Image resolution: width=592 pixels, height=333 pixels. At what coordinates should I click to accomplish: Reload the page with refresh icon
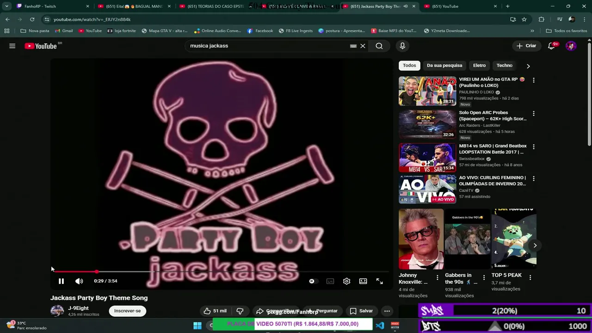tap(32, 19)
